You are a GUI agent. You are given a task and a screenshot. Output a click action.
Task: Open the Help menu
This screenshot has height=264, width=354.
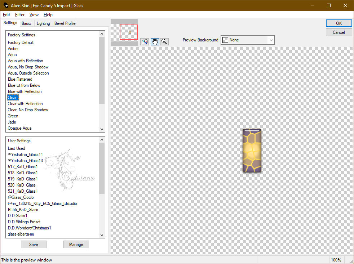[x=48, y=15]
